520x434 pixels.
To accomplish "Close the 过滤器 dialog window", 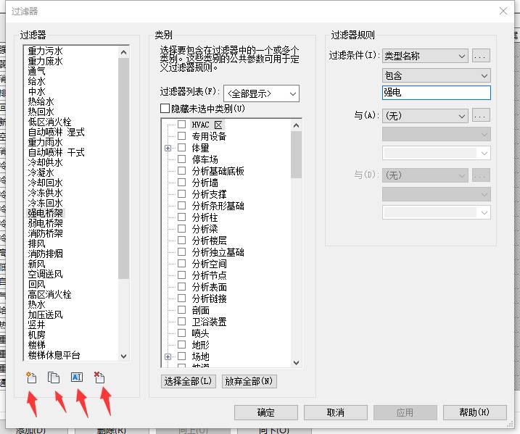I will (503, 11).
